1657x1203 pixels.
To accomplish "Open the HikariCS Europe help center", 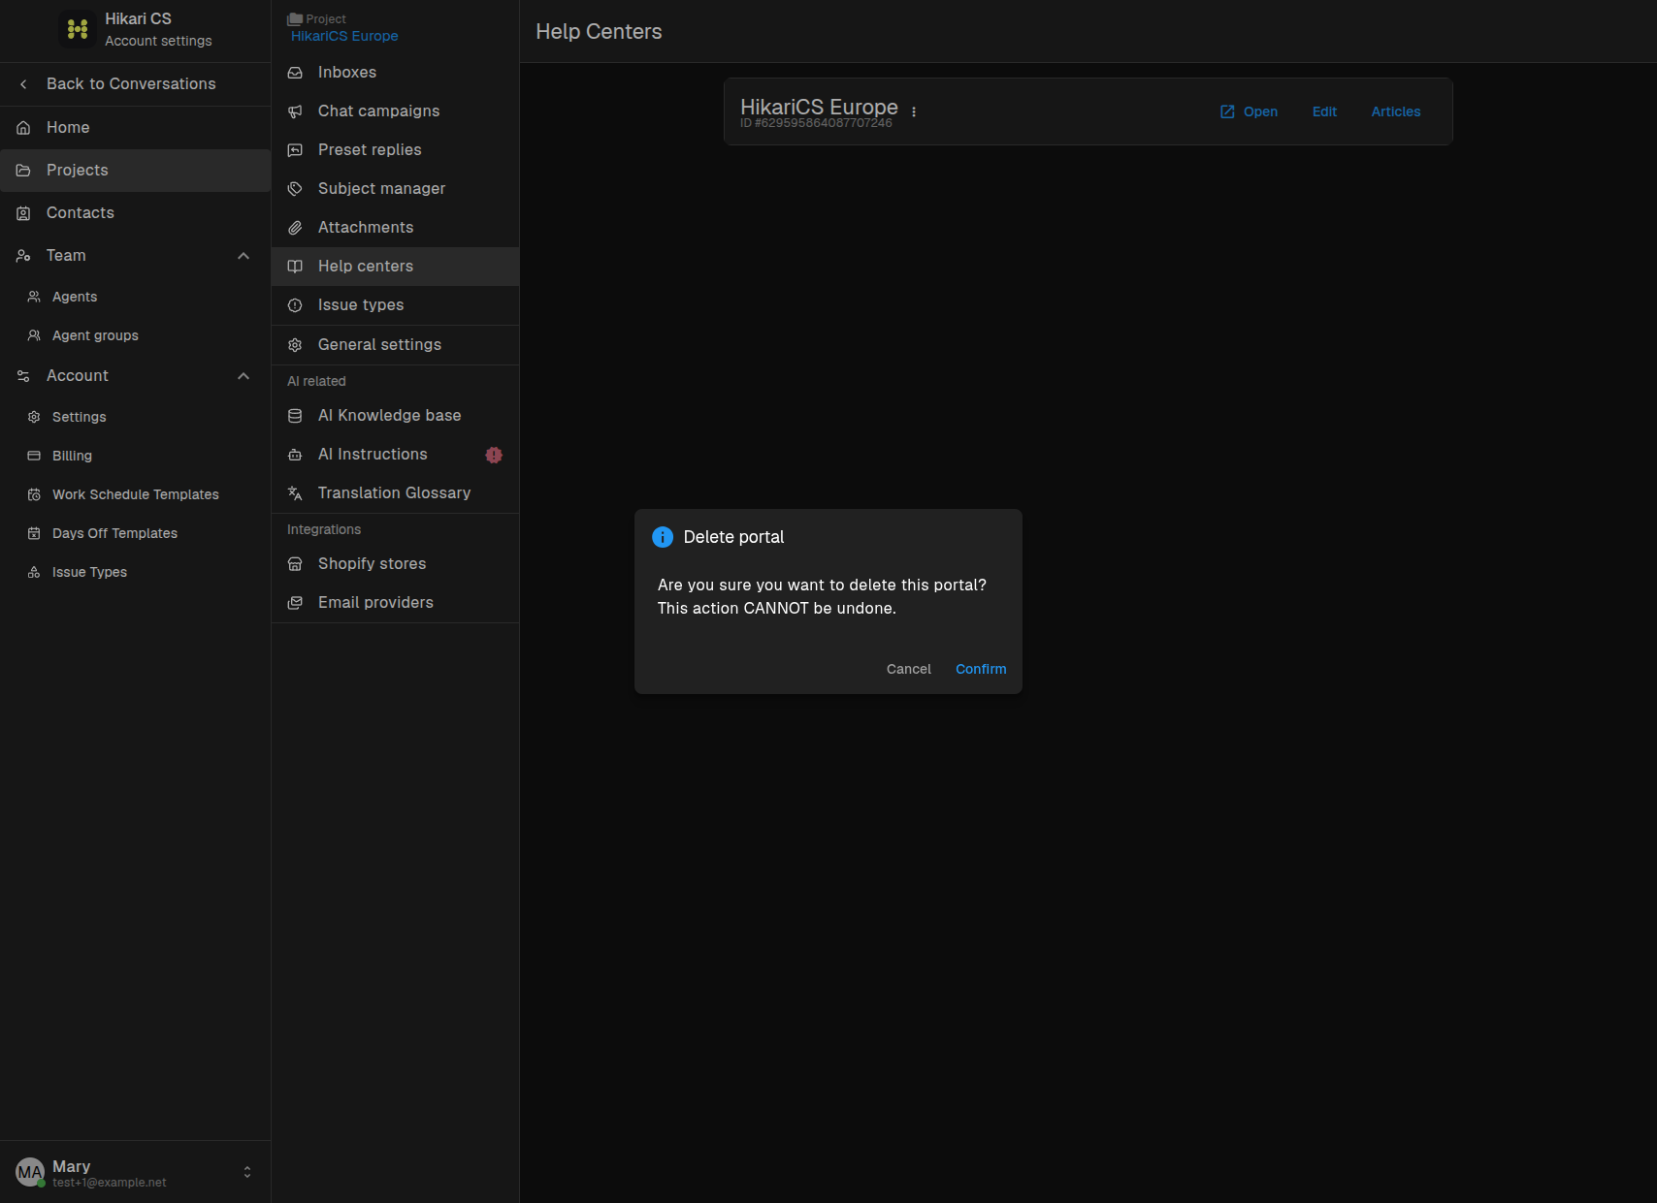I will (x=1249, y=111).
